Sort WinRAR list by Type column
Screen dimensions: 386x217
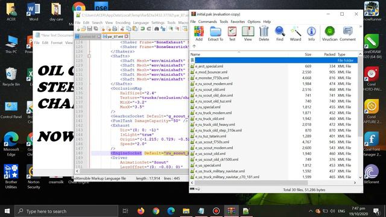click(x=341, y=54)
